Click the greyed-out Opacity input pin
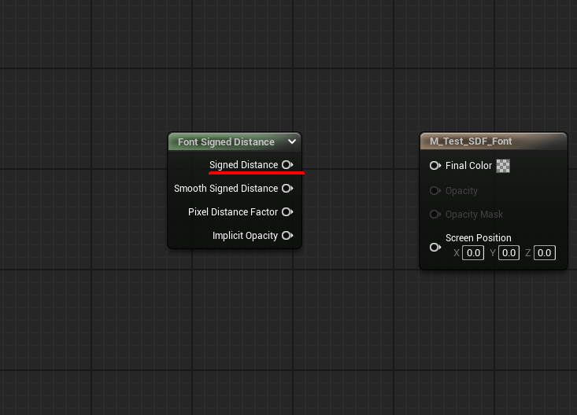Screen dimensions: 577x415 [x=435, y=191]
